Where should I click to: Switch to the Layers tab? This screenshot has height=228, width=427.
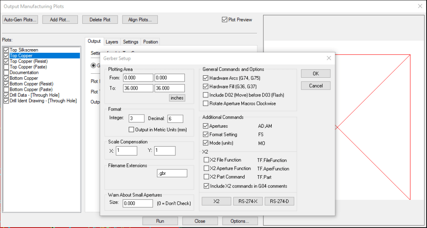[x=112, y=42]
